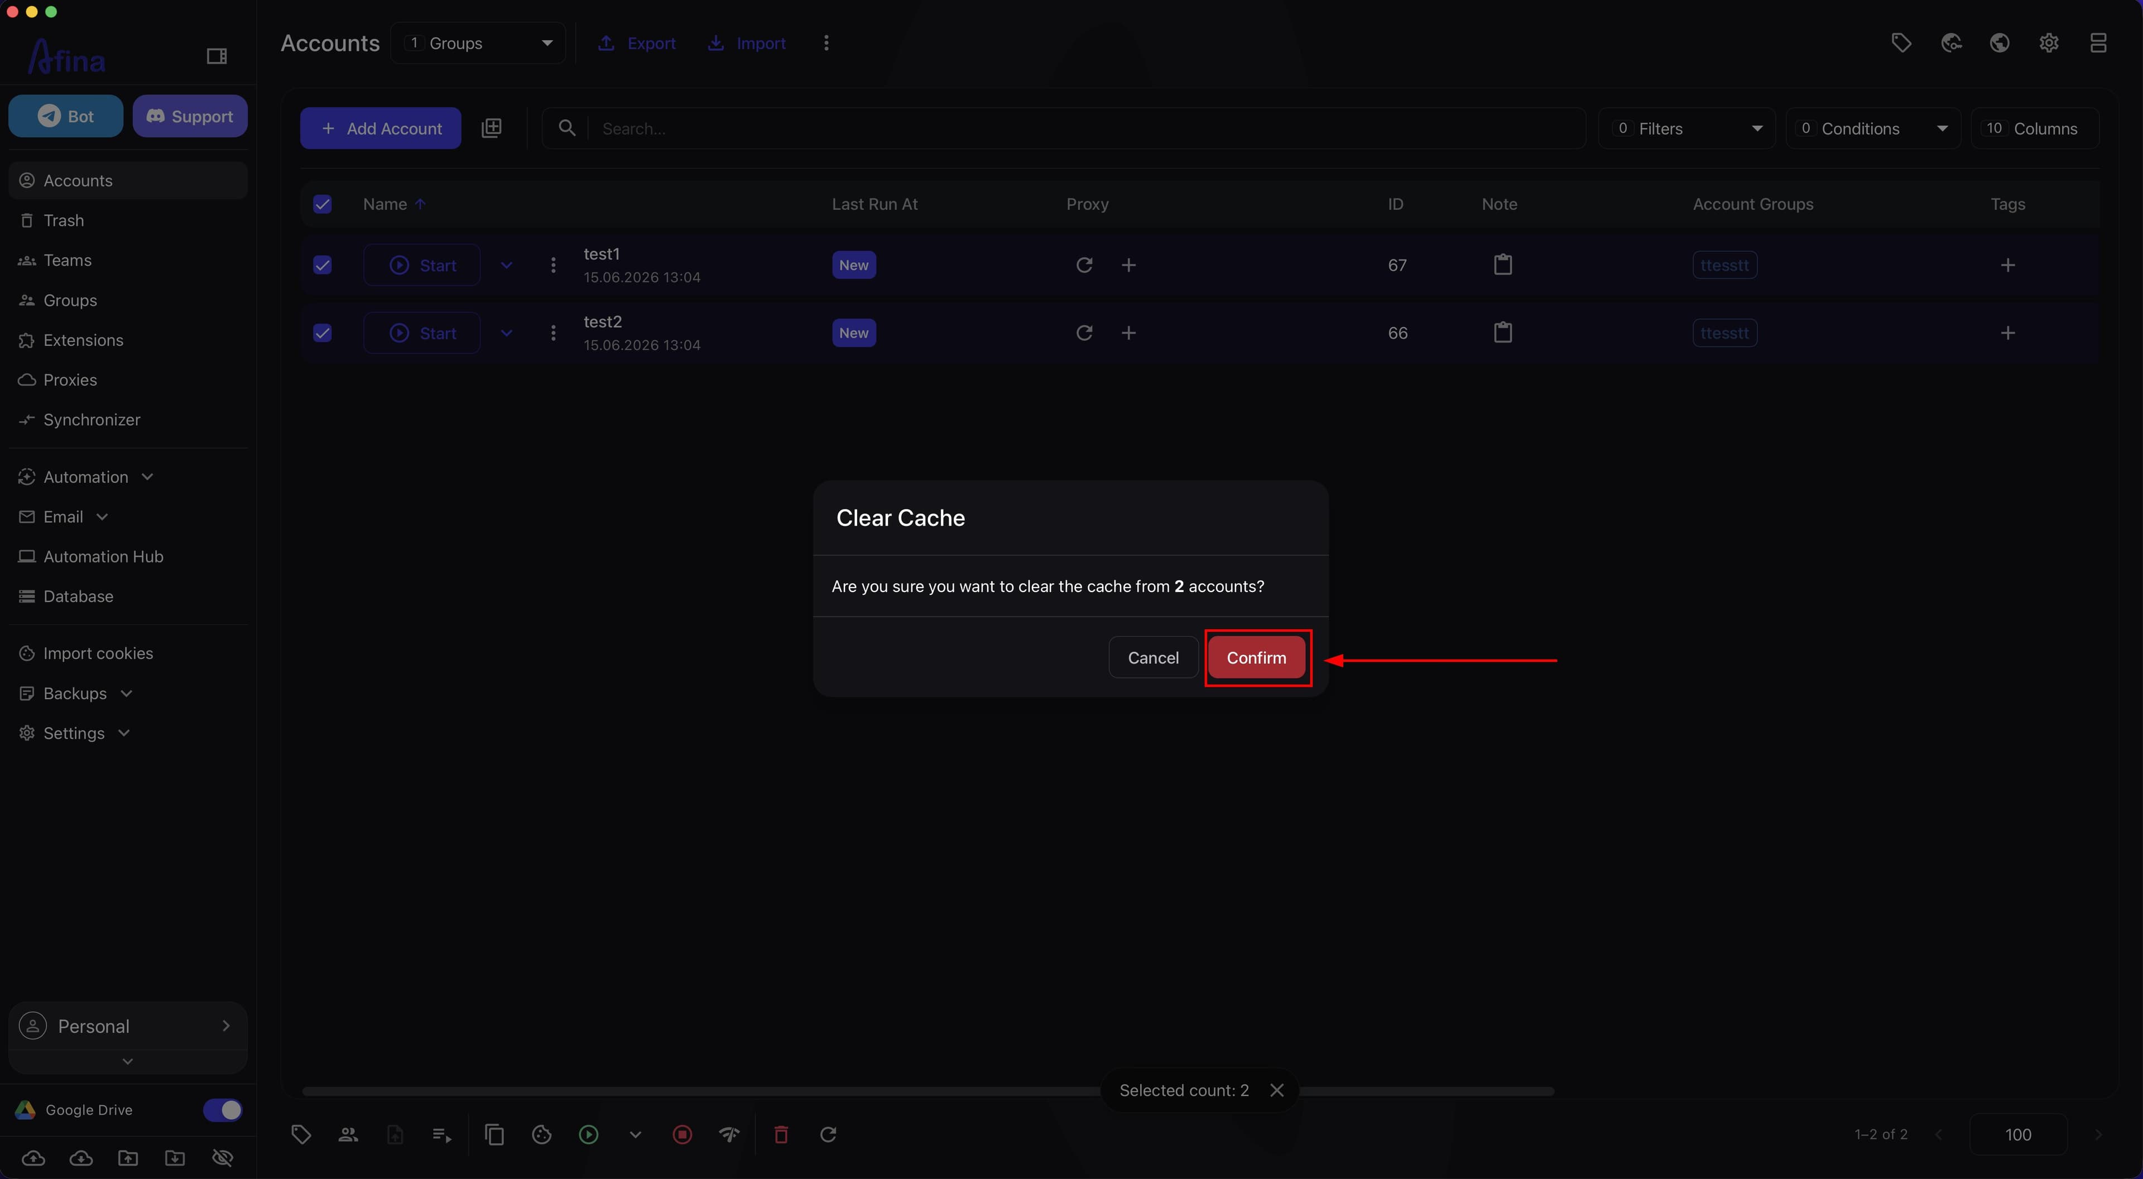This screenshot has height=1179, width=2143.
Task: Open the Personal workspace selector
Action: 127,1026
